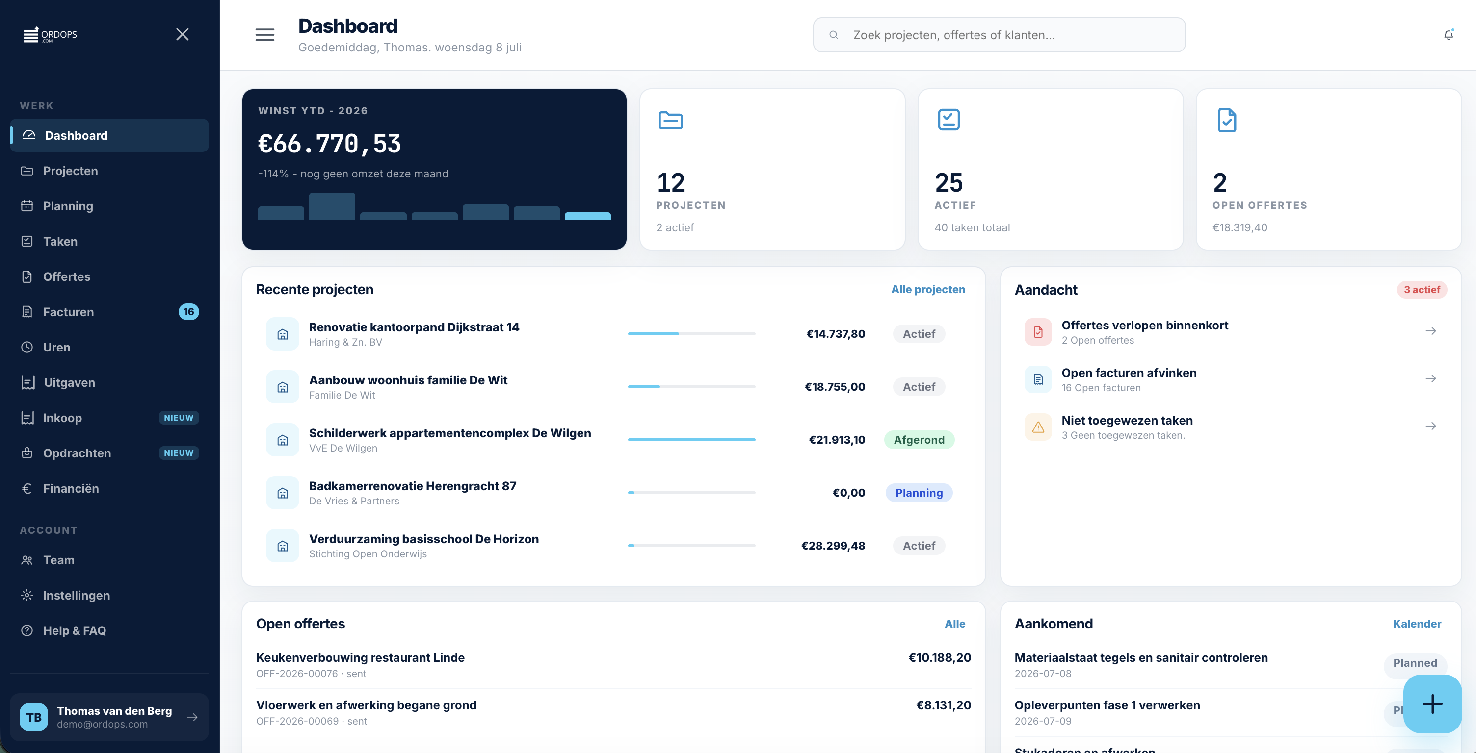Focus the Zoek projecten search field
This screenshot has width=1476, height=753.
coord(999,35)
